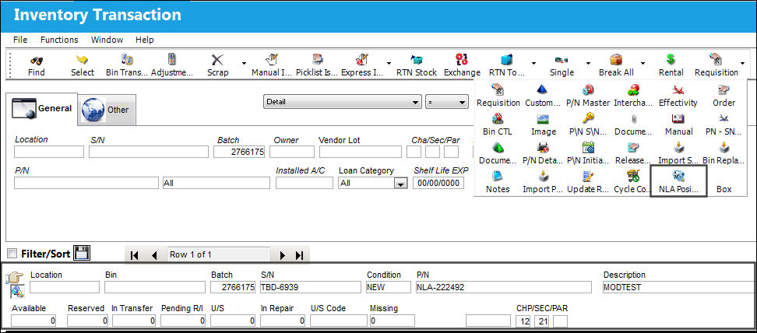Open the Adjustment toolbar icon
757x333 pixels.
coord(172,60)
